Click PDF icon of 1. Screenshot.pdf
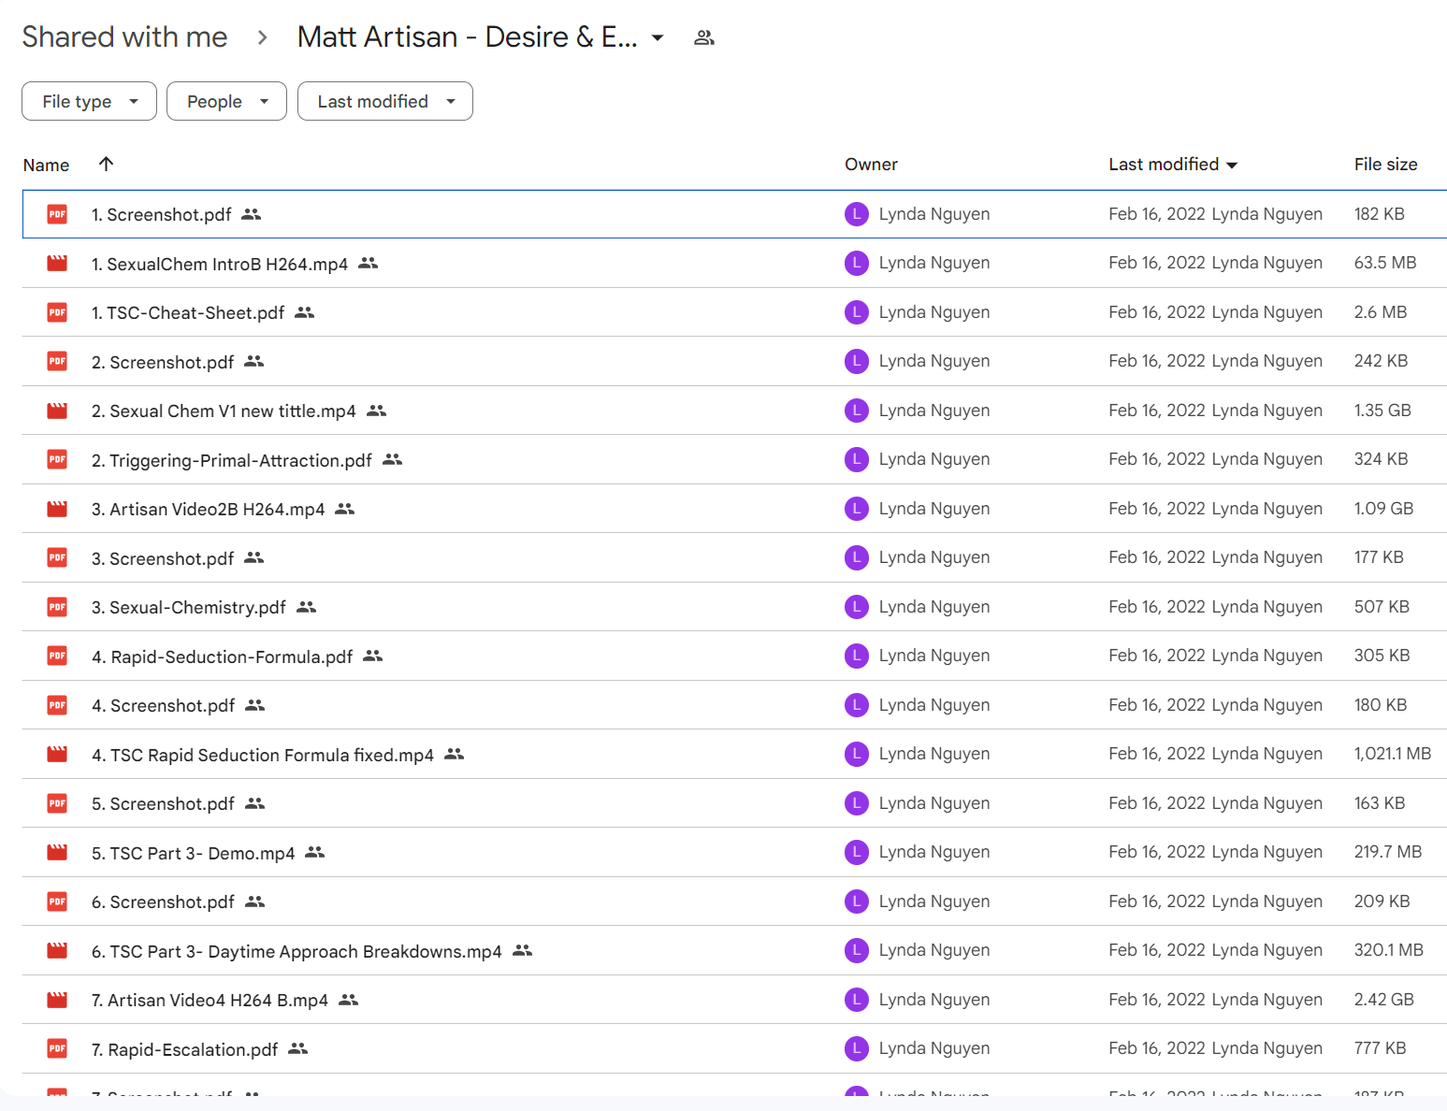The image size is (1447, 1111). point(57,214)
